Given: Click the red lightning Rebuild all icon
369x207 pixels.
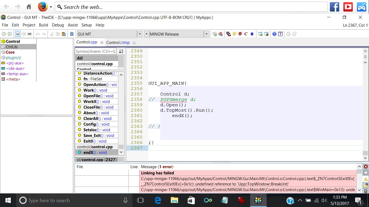Looking at the screenshot, I should pyautogui.click(x=240, y=34).
